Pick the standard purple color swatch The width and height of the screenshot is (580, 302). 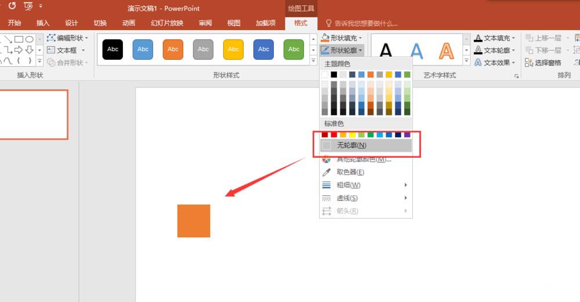pyautogui.click(x=407, y=135)
